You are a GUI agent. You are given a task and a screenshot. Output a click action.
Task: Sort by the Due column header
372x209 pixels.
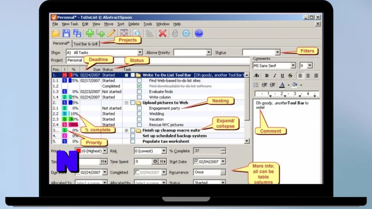coord(90,69)
